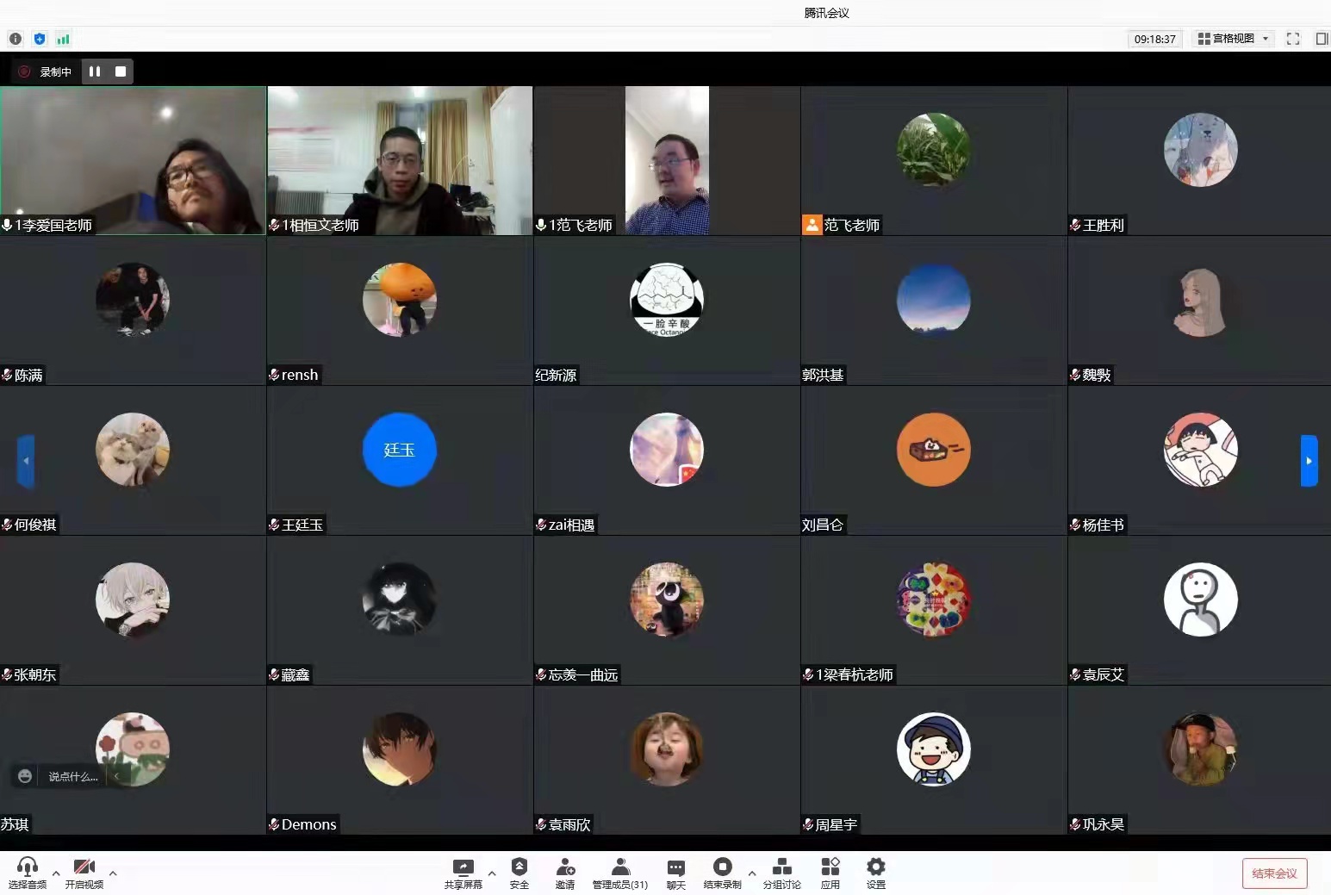Image resolution: width=1331 pixels, height=895 pixels.
Task: Toggle full screen mode icon
Action: (1292, 39)
